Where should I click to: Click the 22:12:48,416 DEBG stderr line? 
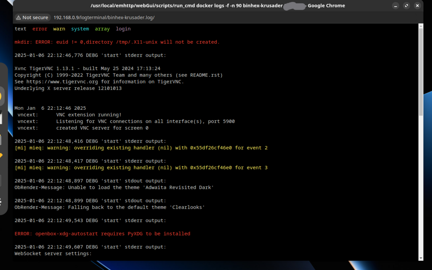click(90, 141)
